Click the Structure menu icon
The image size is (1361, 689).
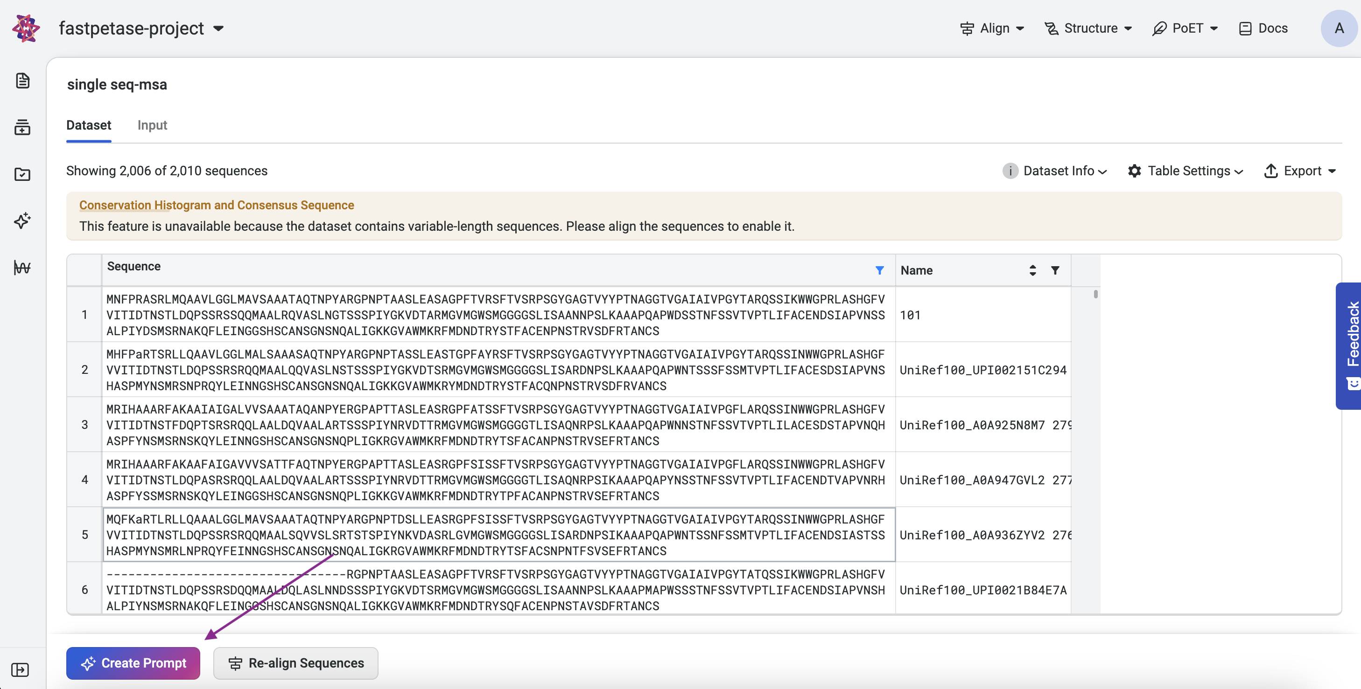point(1052,28)
